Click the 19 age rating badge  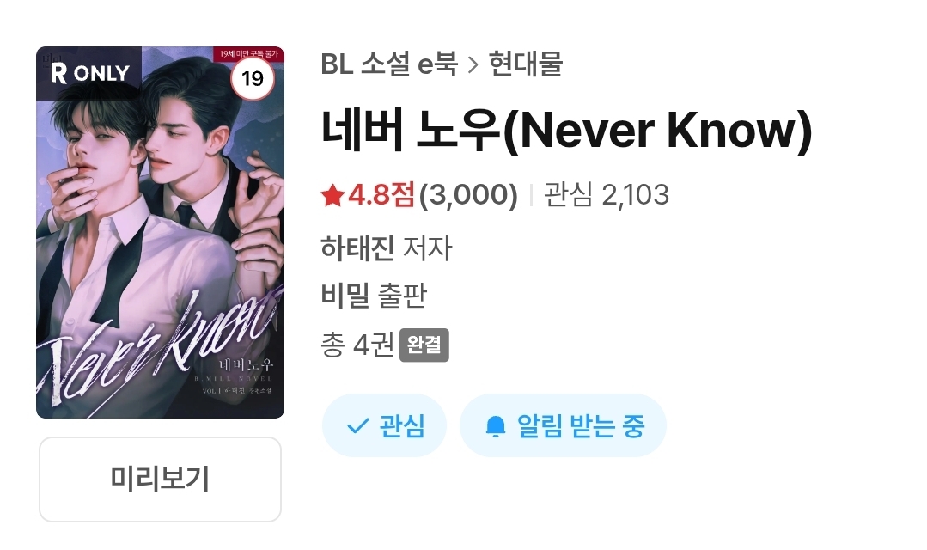[253, 78]
